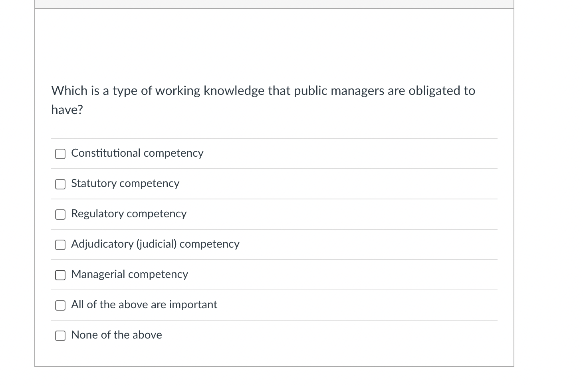Check the Statutory competency checkbox

[60, 184]
